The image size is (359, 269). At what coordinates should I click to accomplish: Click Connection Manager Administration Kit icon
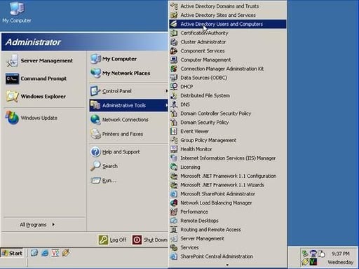pyautogui.click(x=174, y=69)
